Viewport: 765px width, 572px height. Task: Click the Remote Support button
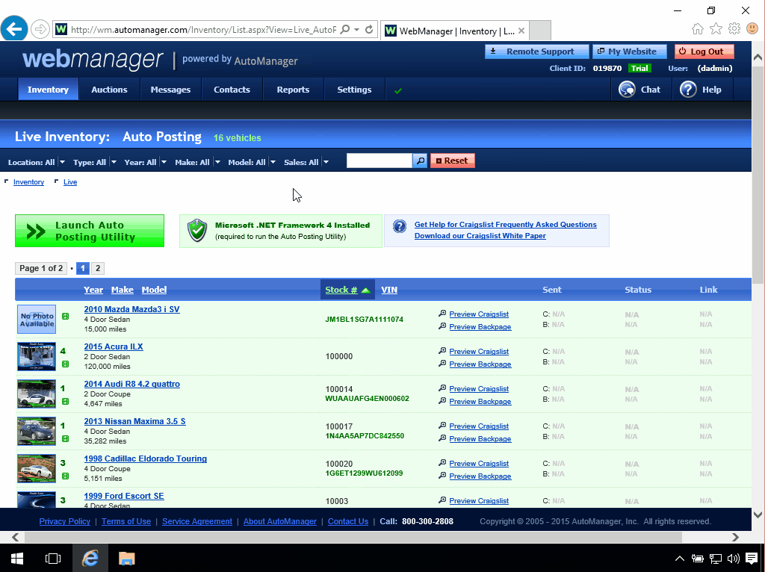click(x=537, y=52)
